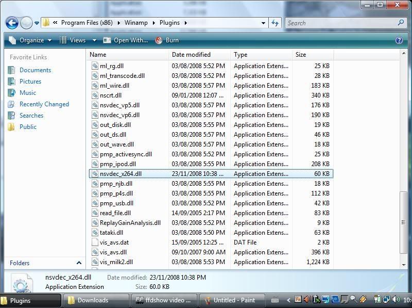This screenshot has height=308, width=412.
Task: Select pmp_ipod.dll file icon
Action: coord(95,164)
